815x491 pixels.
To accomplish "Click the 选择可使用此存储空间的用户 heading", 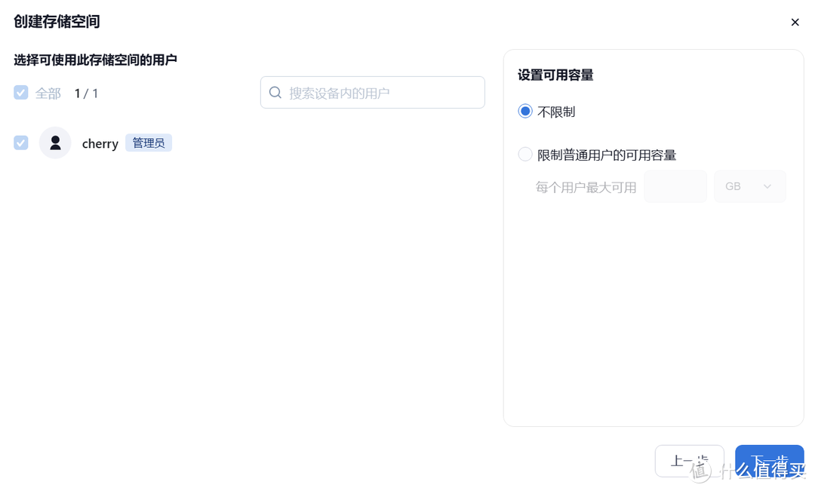I will coord(95,60).
